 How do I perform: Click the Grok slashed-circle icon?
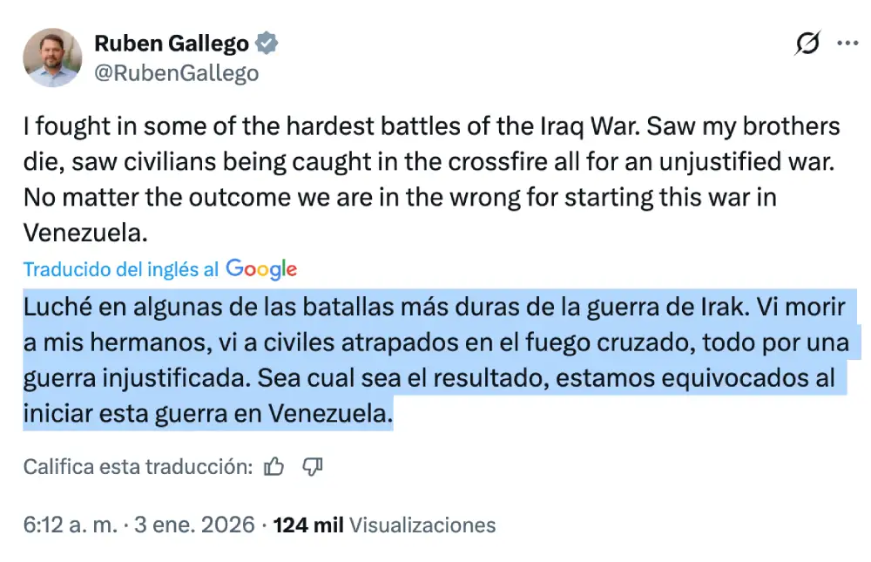(x=807, y=44)
